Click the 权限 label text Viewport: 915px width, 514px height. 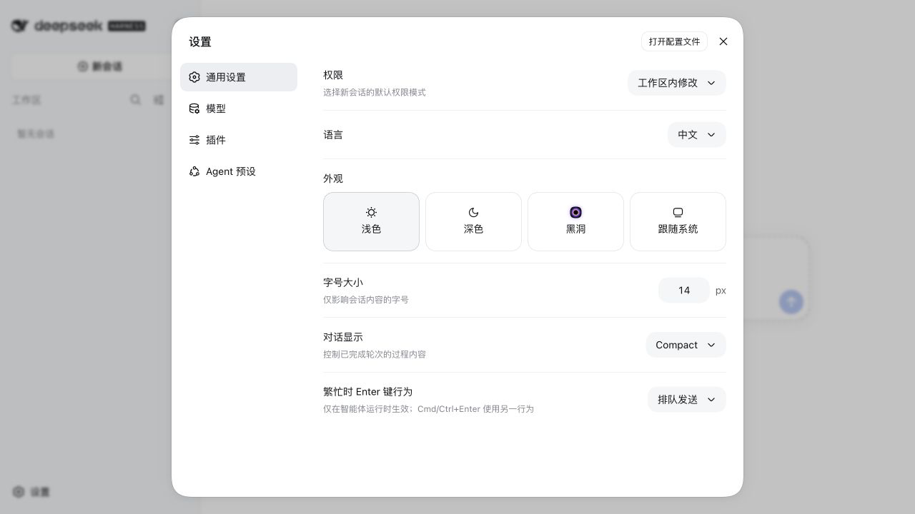point(333,75)
